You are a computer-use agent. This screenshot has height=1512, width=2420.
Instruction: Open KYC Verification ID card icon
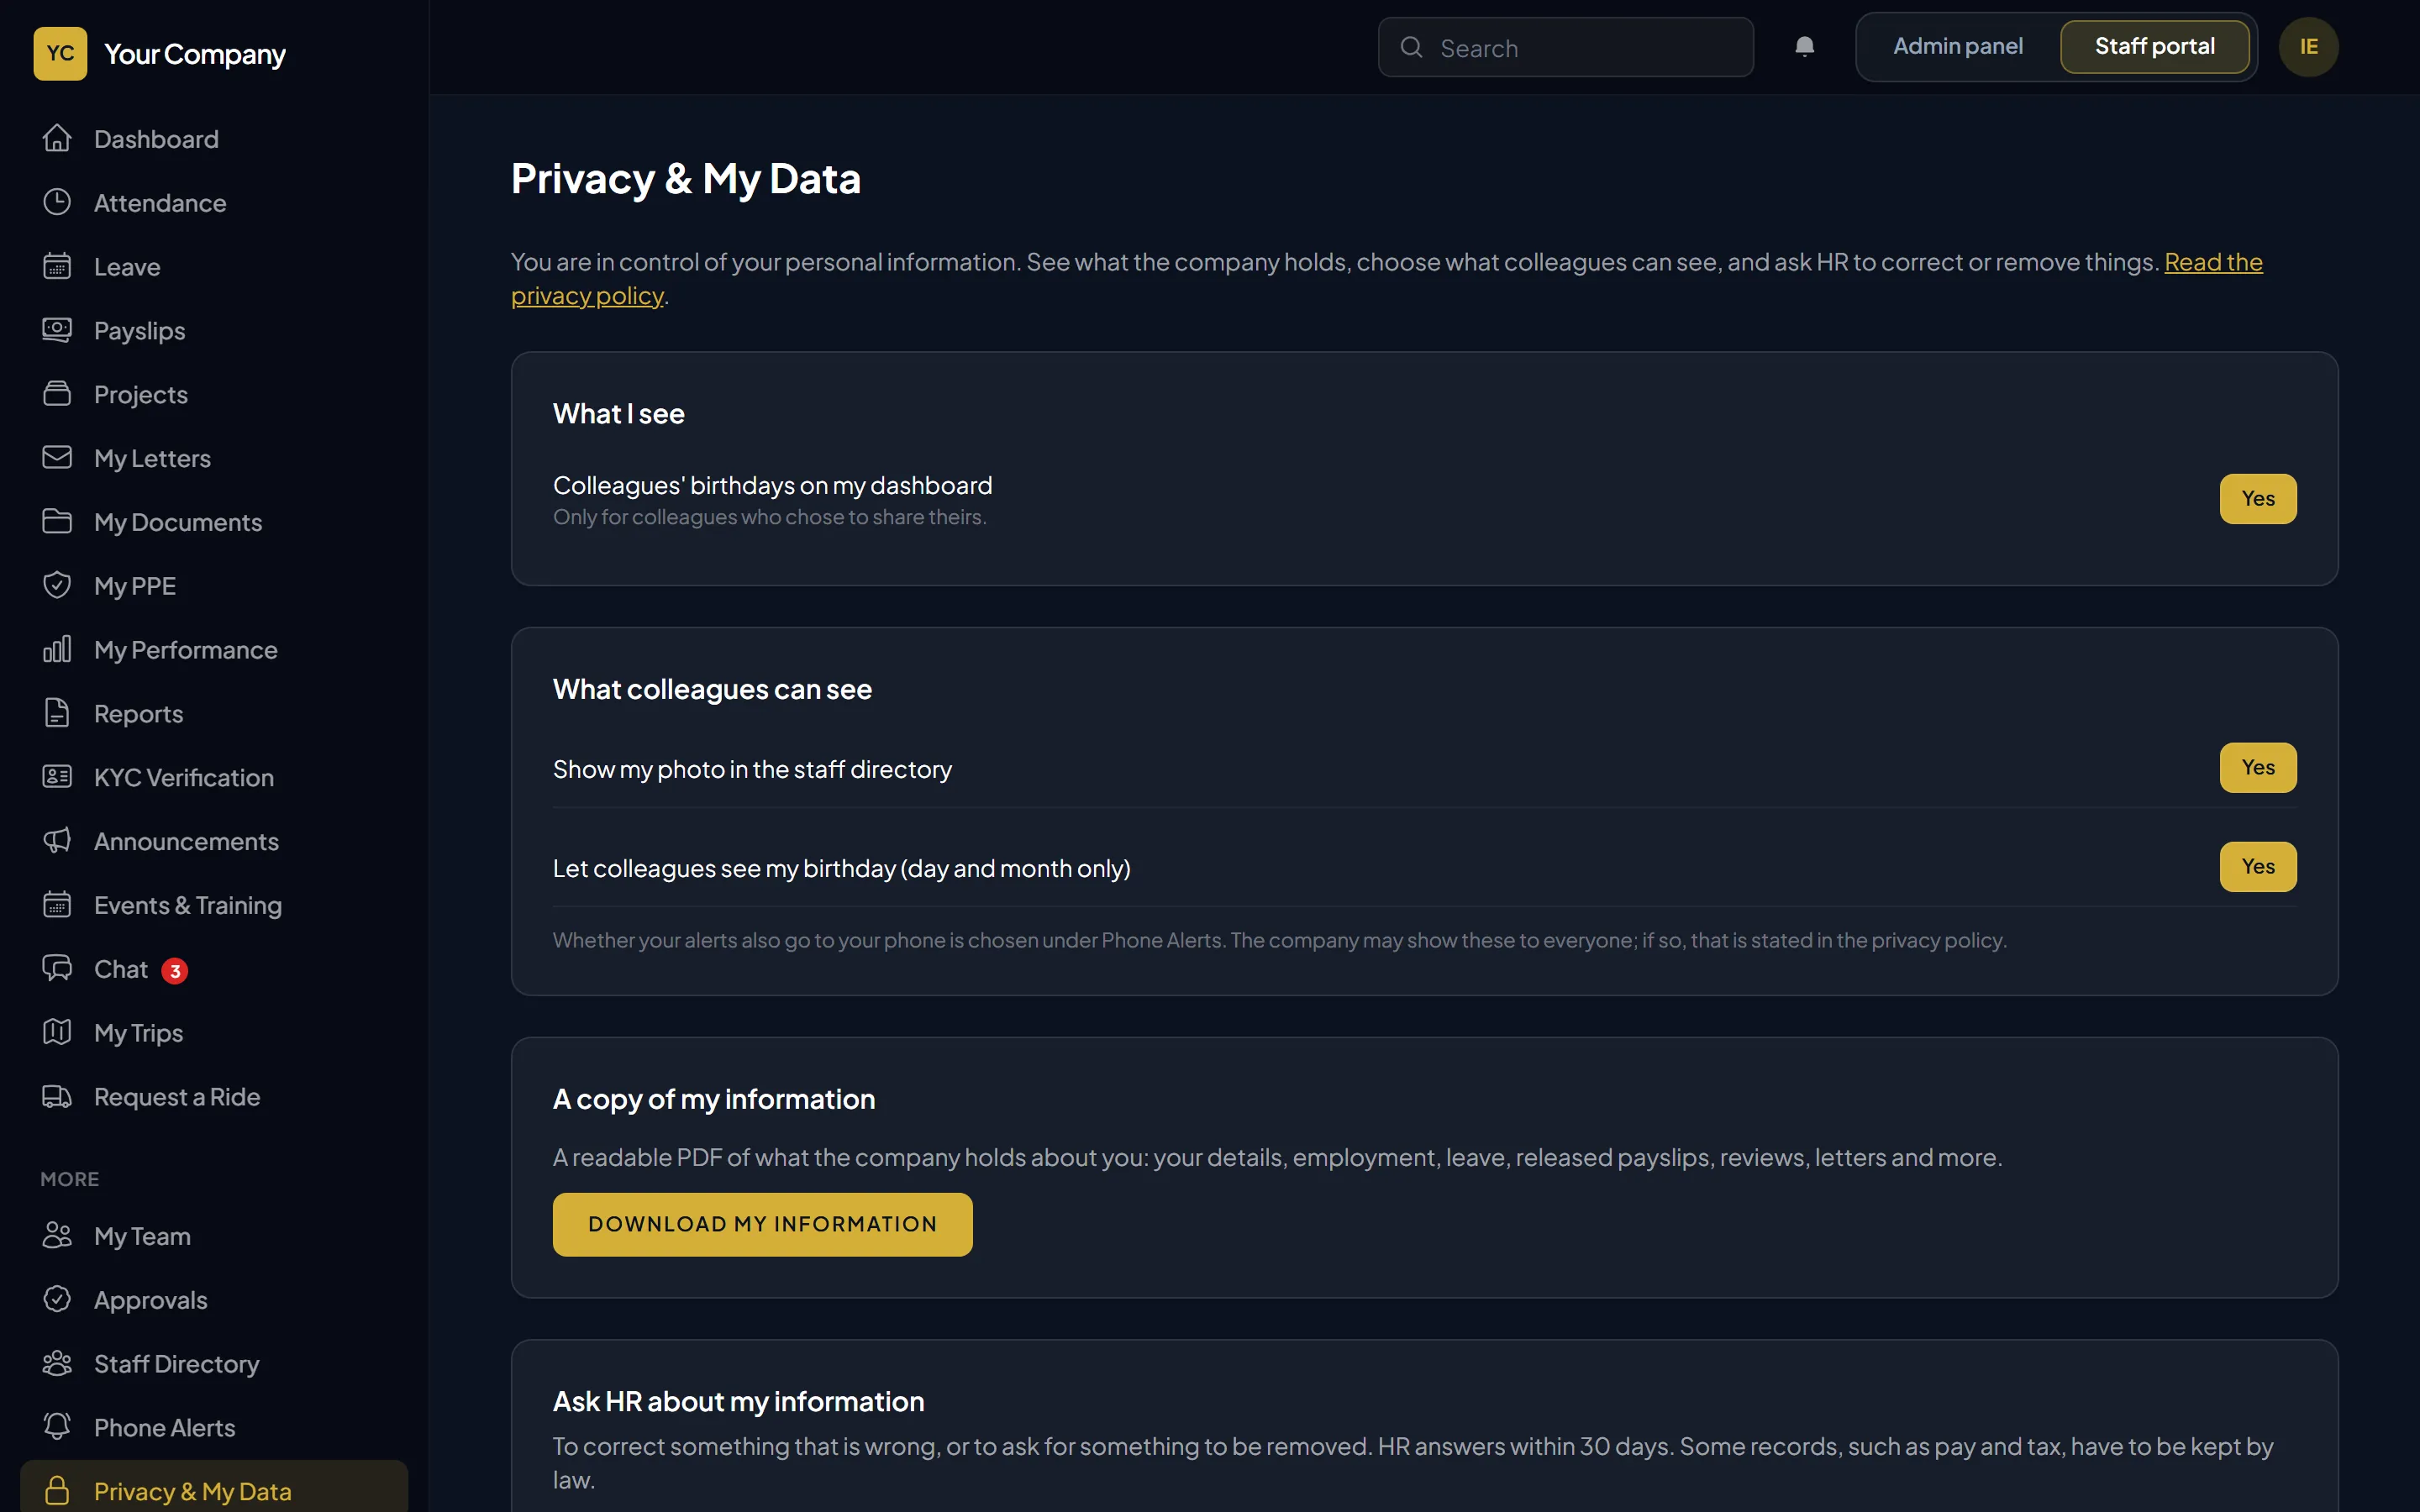tap(57, 777)
